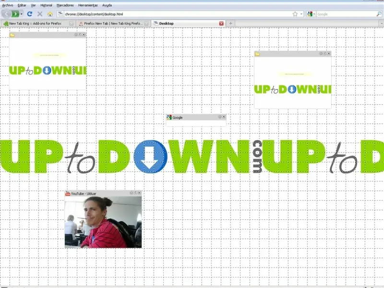Open the Editar menu
Screen dimensions: 384x288
point(22,5)
